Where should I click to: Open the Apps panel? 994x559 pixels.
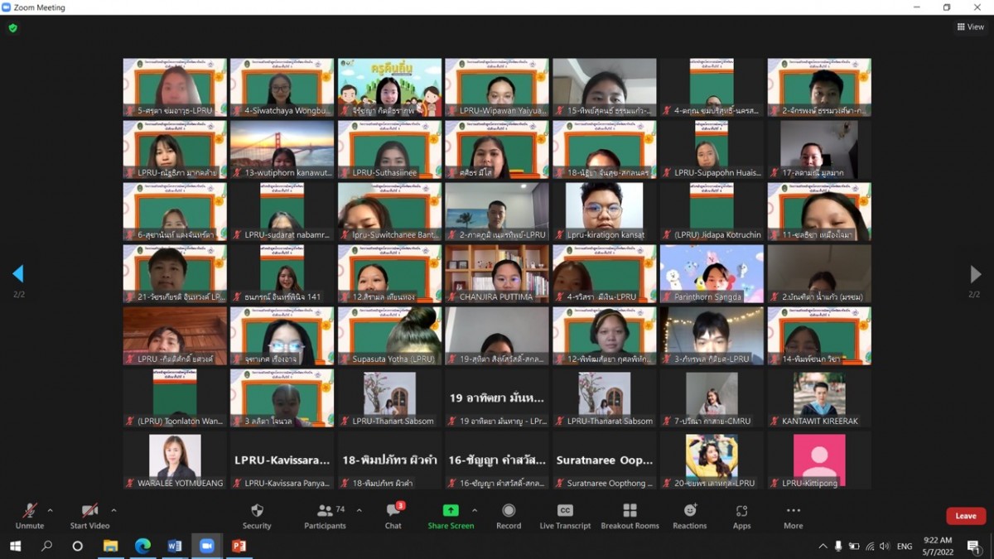click(x=741, y=511)
